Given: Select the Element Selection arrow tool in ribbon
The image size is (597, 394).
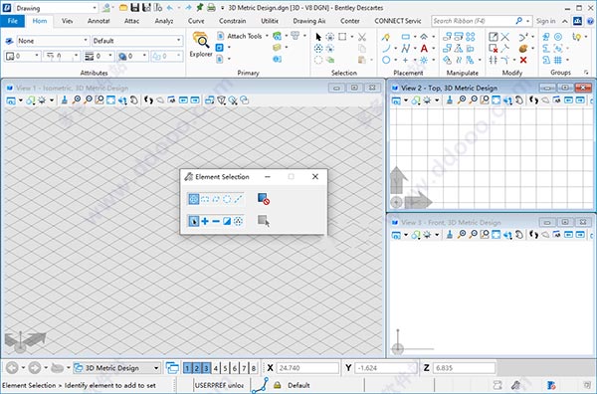Looking at the screenshot, I should pos(318,37).
